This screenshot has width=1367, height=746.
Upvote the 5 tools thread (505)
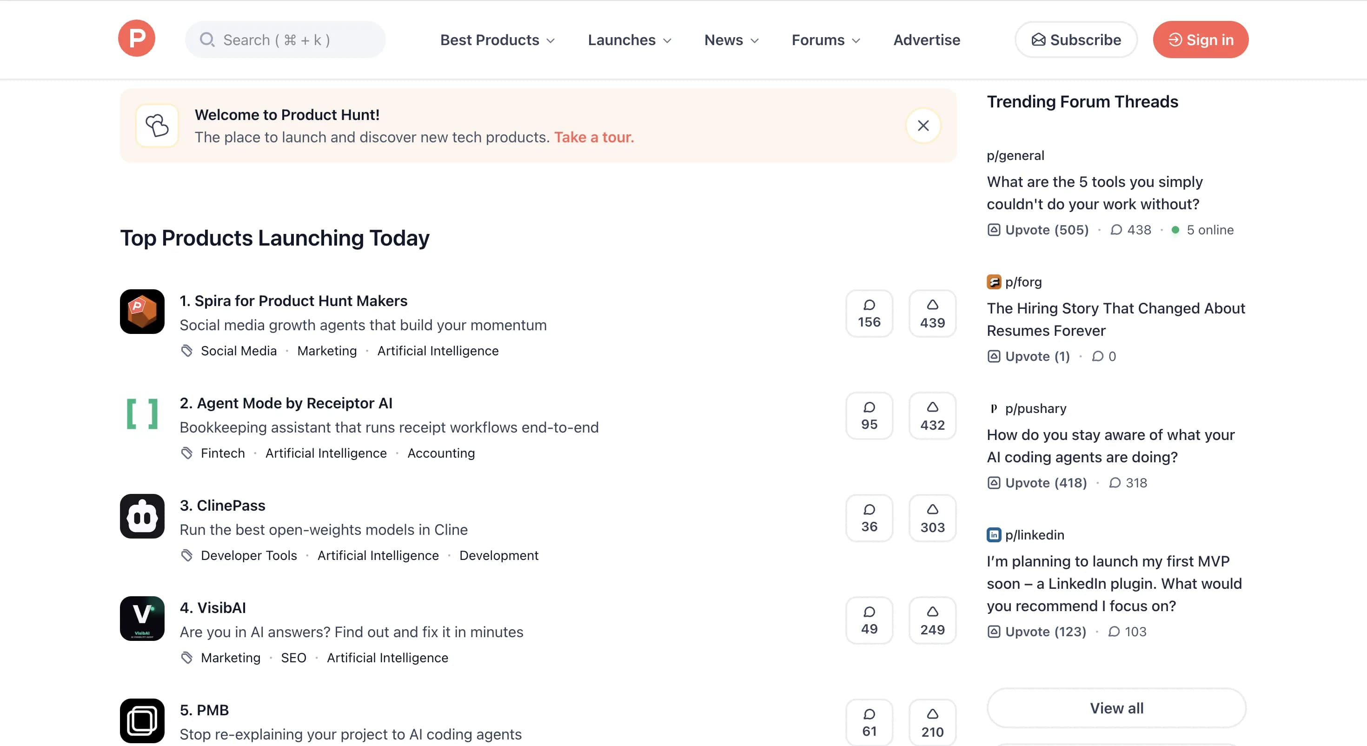tap(1037, 230)
